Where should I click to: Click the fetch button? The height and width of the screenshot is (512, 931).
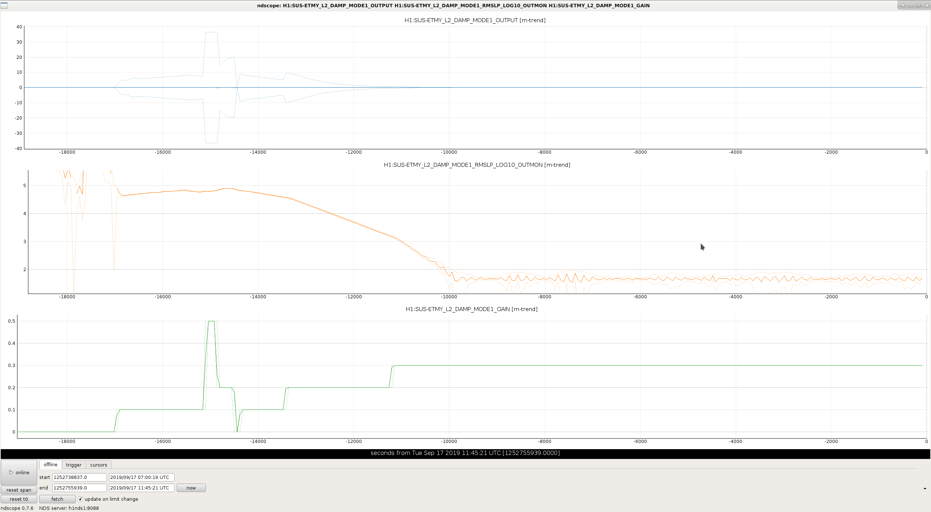coord(57,499)
